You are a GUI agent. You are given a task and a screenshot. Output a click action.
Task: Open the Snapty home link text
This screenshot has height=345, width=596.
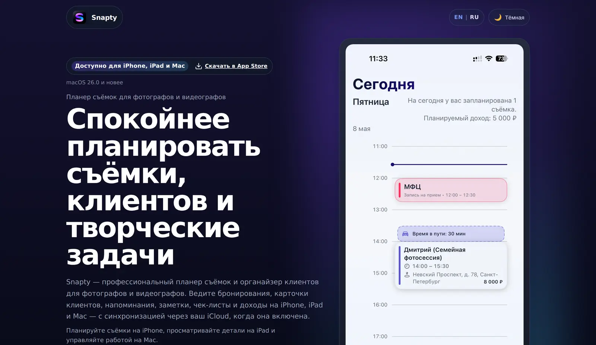(104, 17)
